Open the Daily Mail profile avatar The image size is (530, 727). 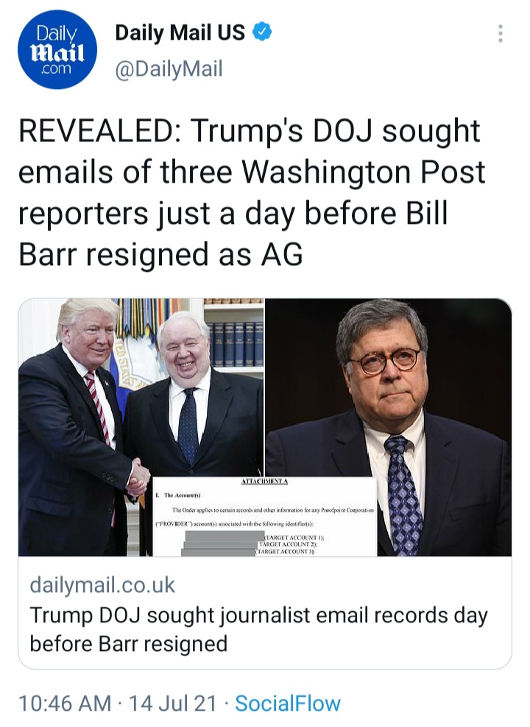point(57,49)
